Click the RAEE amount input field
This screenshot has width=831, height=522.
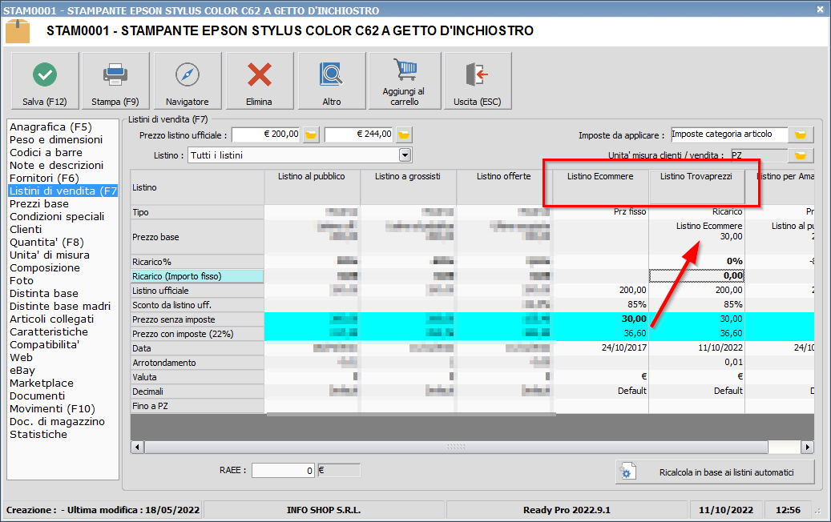click(x=283, y=470)
